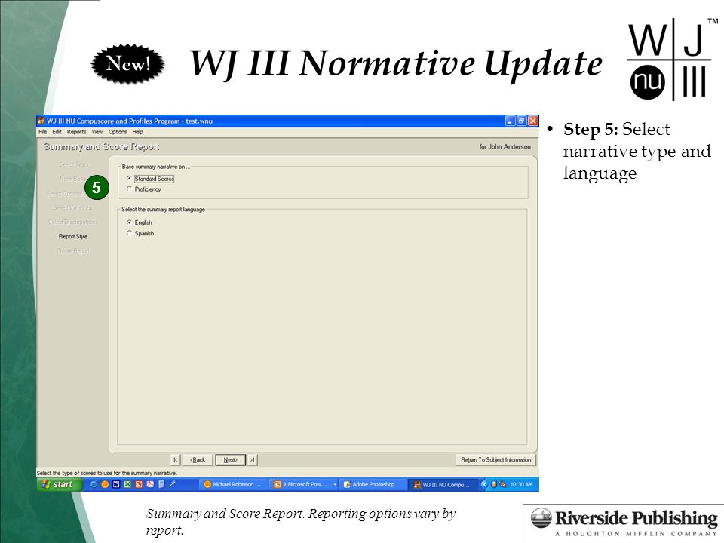
Task: Open the Help menu
Action: pos(137,132)
